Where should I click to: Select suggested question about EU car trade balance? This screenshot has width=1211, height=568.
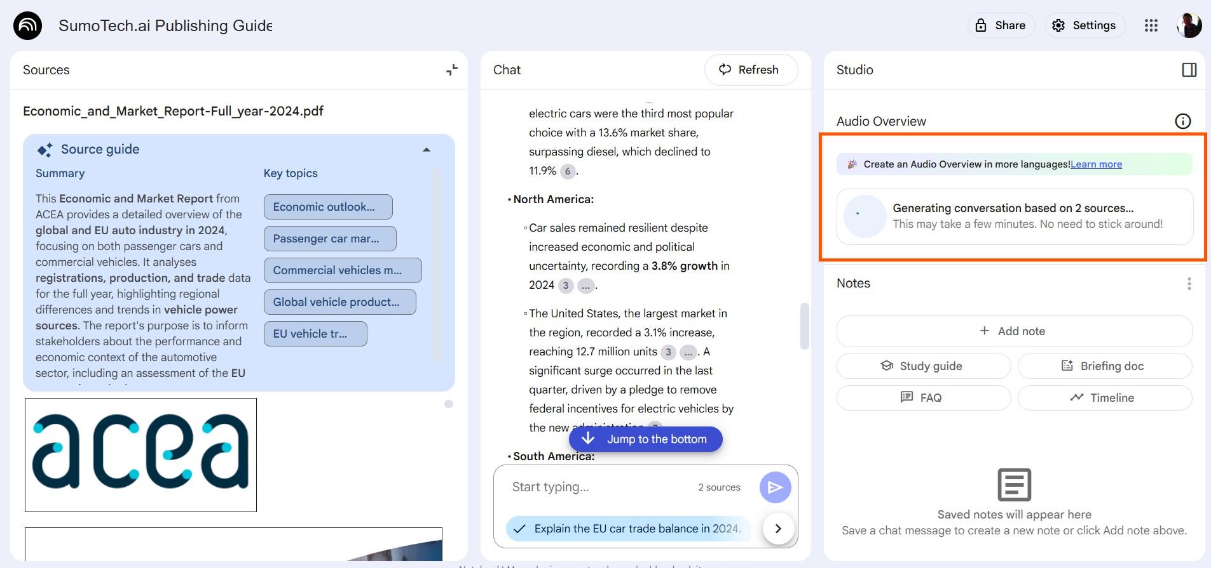[x=628, y=529]
